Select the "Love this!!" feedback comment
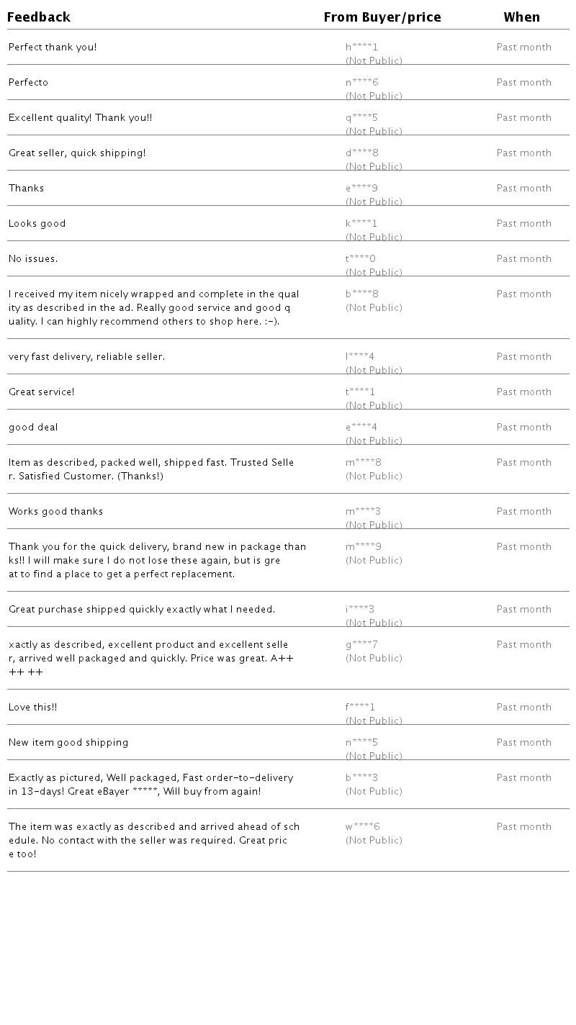 32,708
